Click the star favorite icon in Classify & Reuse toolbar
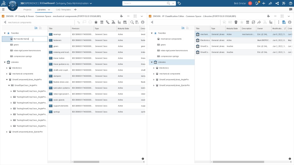 coord(96,22)
